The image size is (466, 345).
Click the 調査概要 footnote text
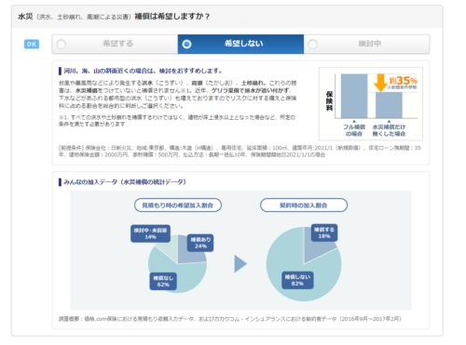pos(230,319)
